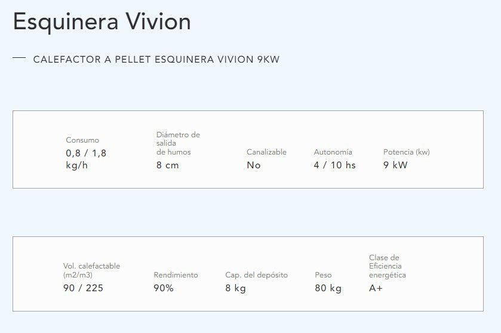501x333 pixels.
Task: Select the 4 / 10 hs value
Action: point(334,165)
